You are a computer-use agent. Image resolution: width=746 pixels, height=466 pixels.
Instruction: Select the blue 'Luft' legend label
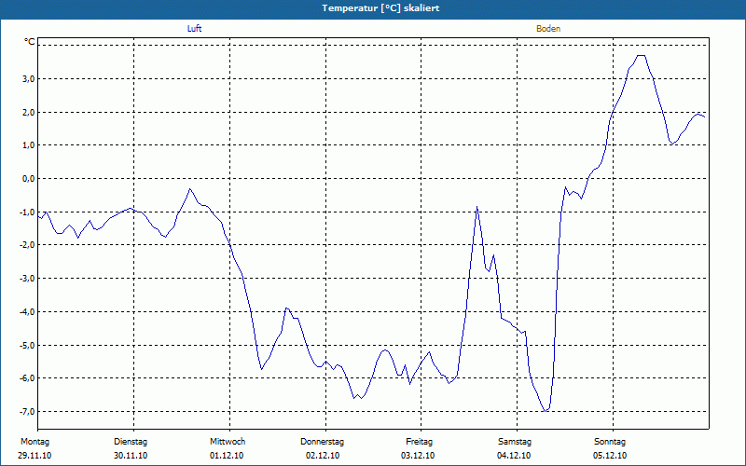coord(194,29)
